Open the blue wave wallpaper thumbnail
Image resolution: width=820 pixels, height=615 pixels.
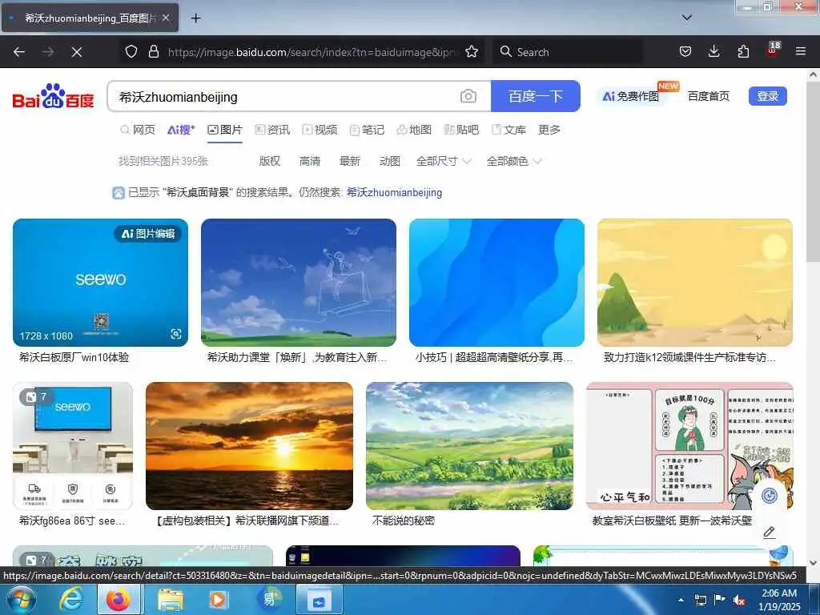(x=496, y=283)
